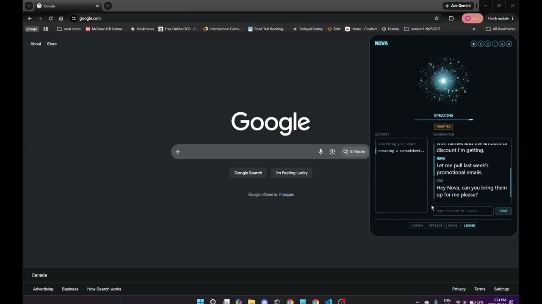
Task: Open the group1 tab group chip
Action: tap(32, 29)
